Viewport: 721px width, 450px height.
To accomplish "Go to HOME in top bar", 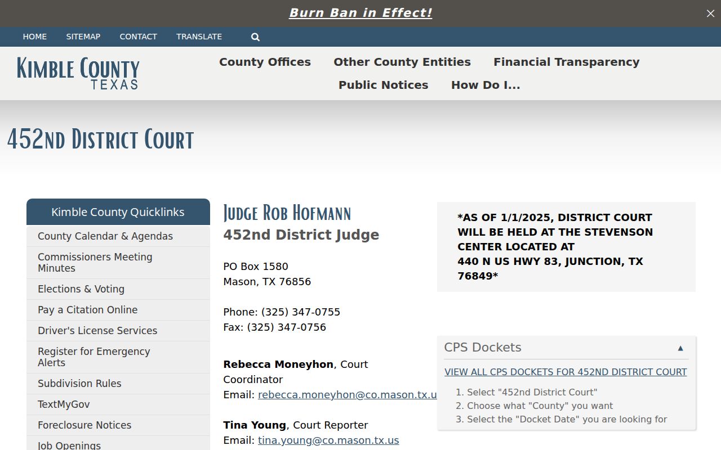I will coord(35,37).
